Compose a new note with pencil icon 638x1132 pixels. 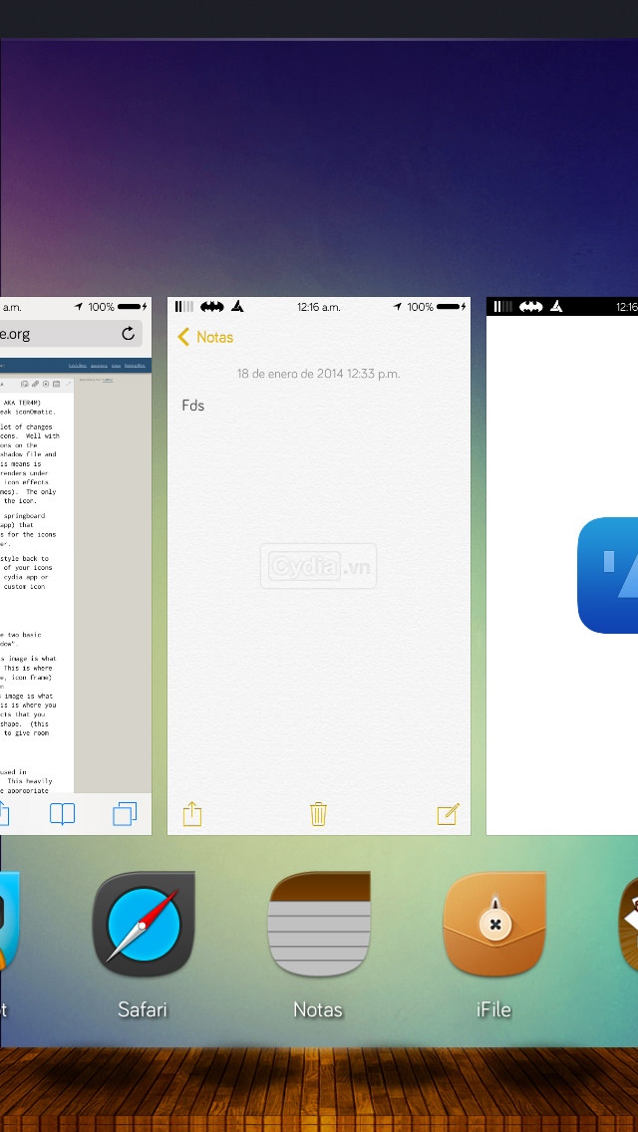[448, 814]
